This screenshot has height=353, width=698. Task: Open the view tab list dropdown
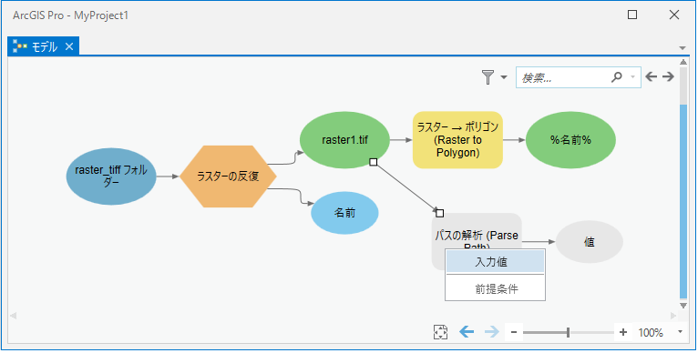tap(683, 48)
